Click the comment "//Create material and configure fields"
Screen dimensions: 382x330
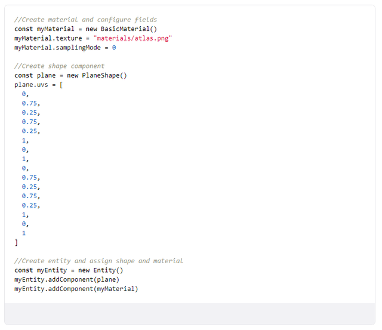(85, 20)
